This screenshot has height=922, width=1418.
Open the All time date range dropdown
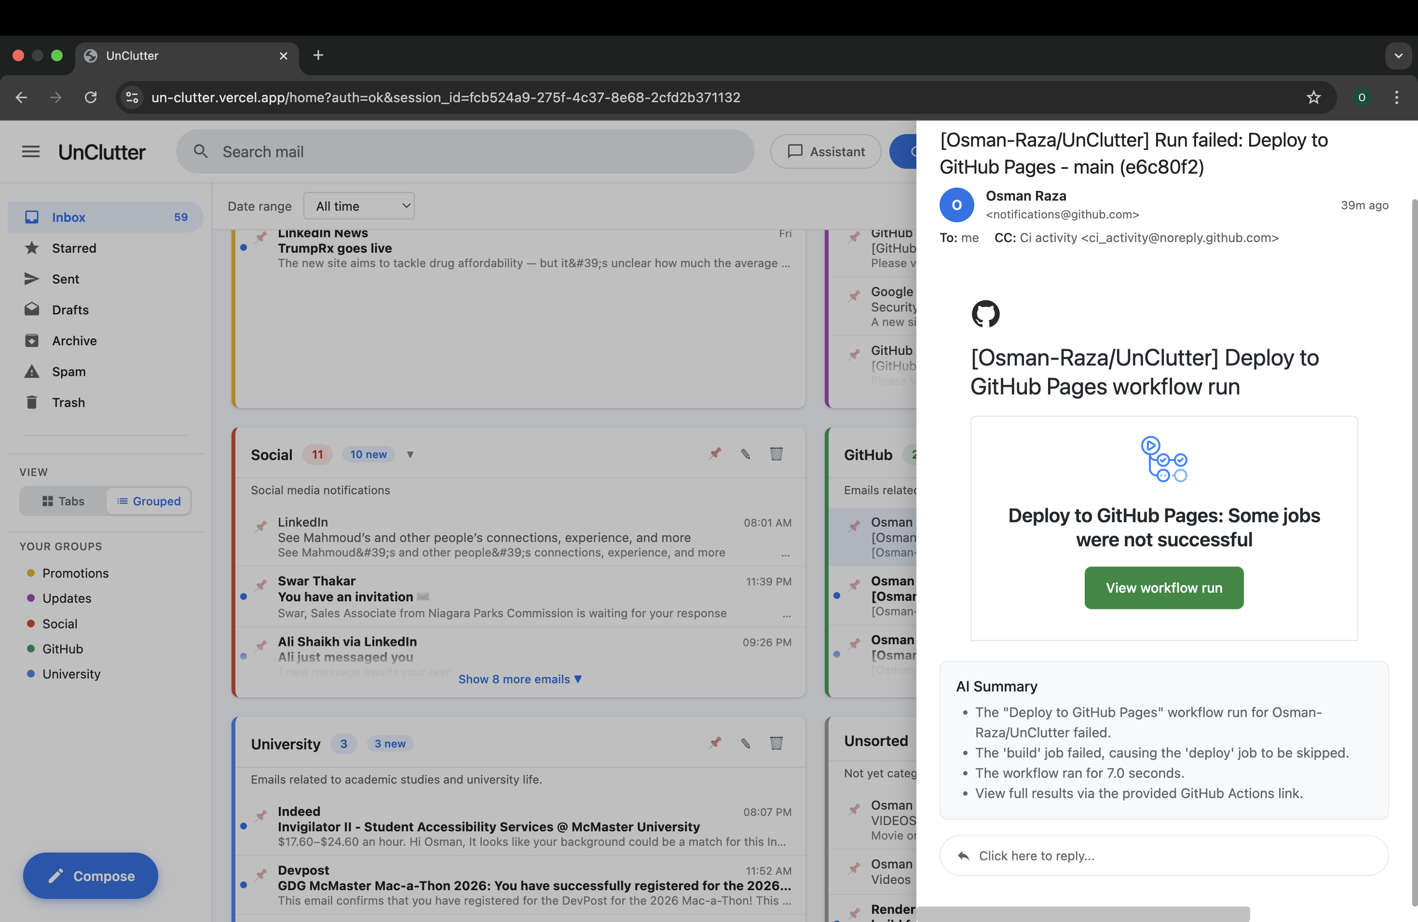359,206
